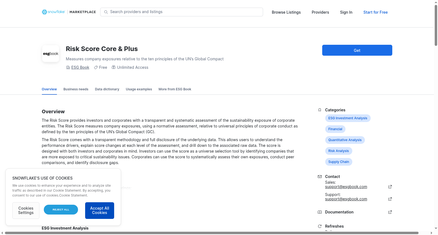Open Cookies Settings
Viewport: 438px width, 235px height.
click(x=26, y=210)
